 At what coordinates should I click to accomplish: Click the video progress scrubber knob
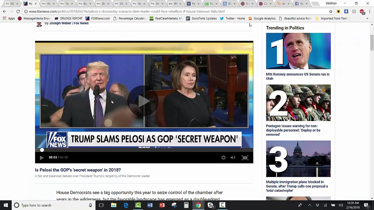click(x=42, y=150)
